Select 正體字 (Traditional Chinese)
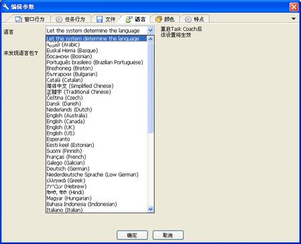Image resolution: width=301 pixels, height=244 pixels. 97,92
